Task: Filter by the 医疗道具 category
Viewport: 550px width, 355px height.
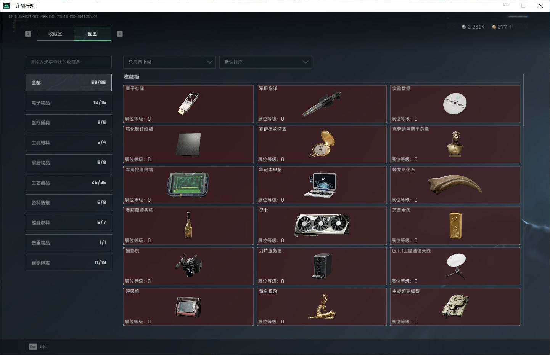Action: 69,123
